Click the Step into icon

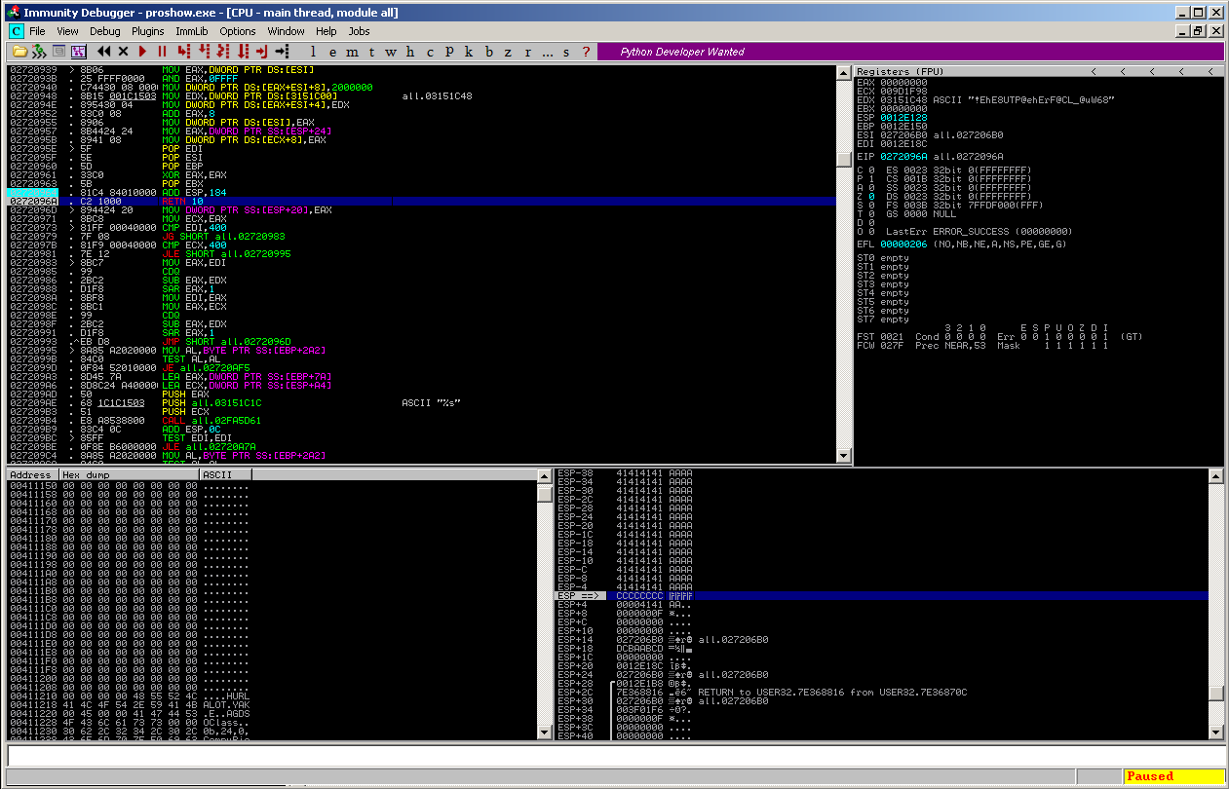[183, 52]
